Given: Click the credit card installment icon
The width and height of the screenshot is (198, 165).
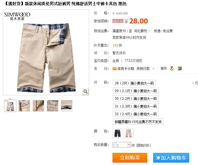Looking at the screenshot, I should 114,69.
